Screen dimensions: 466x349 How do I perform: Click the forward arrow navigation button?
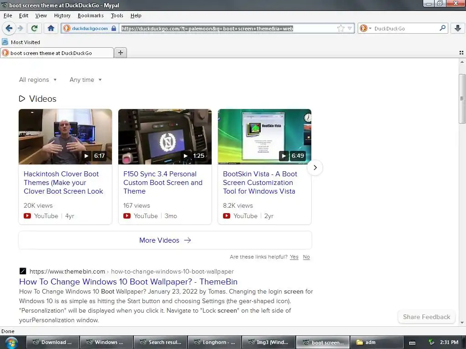coord(20,28)
